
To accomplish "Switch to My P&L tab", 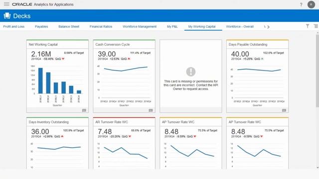I will coord(172,26).
